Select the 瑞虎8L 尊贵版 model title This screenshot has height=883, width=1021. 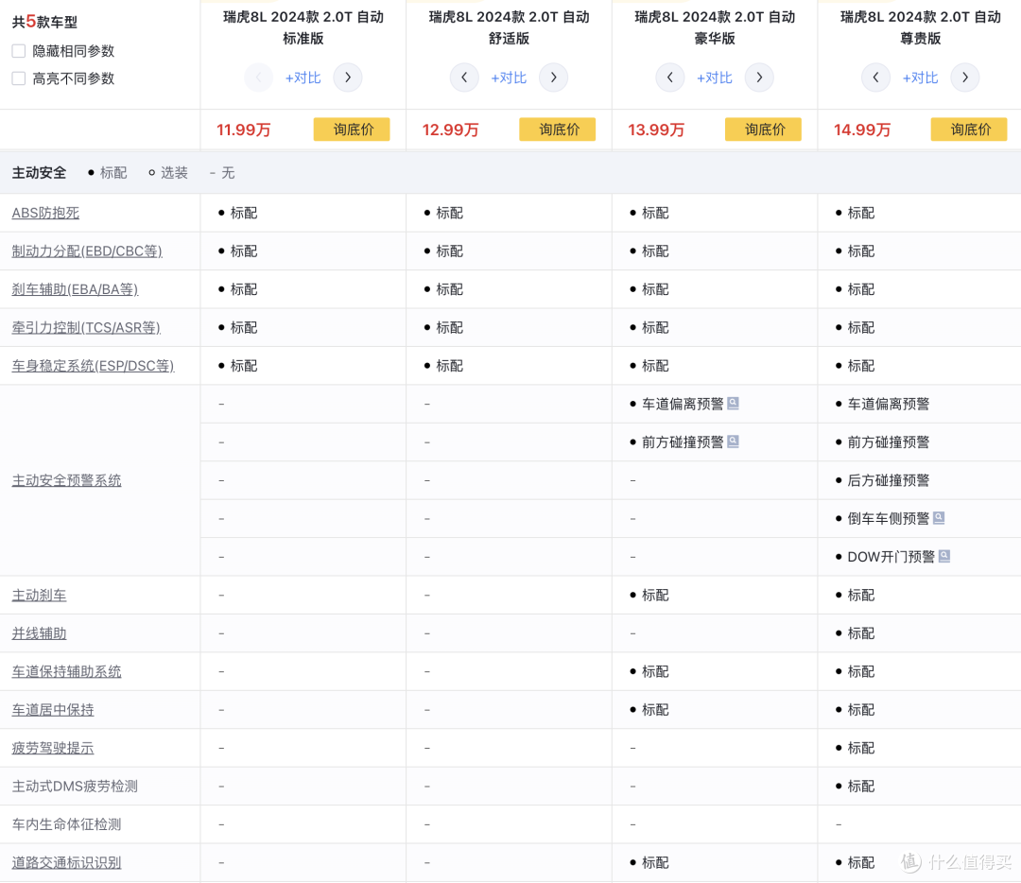click(x=921, y=27)
